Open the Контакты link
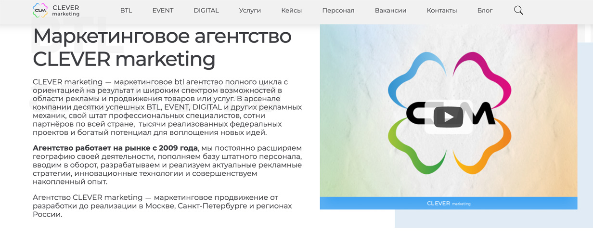This screenshot has height=233, width=593. click(442, 10)
